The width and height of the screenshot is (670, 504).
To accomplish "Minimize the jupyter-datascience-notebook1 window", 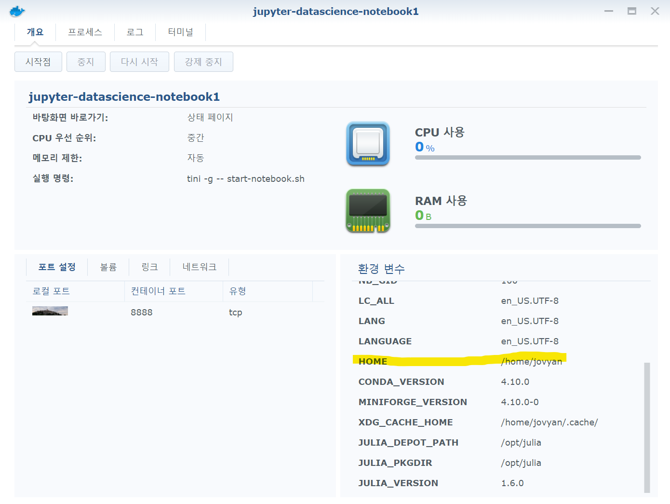I will pyautogui.click(x=609, y=11).
